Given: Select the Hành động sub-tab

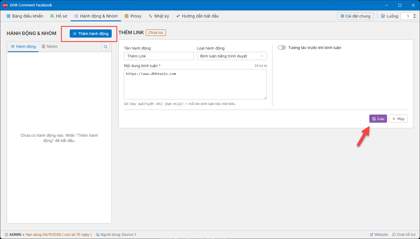Looking at the screenshot, I should 23,46.
